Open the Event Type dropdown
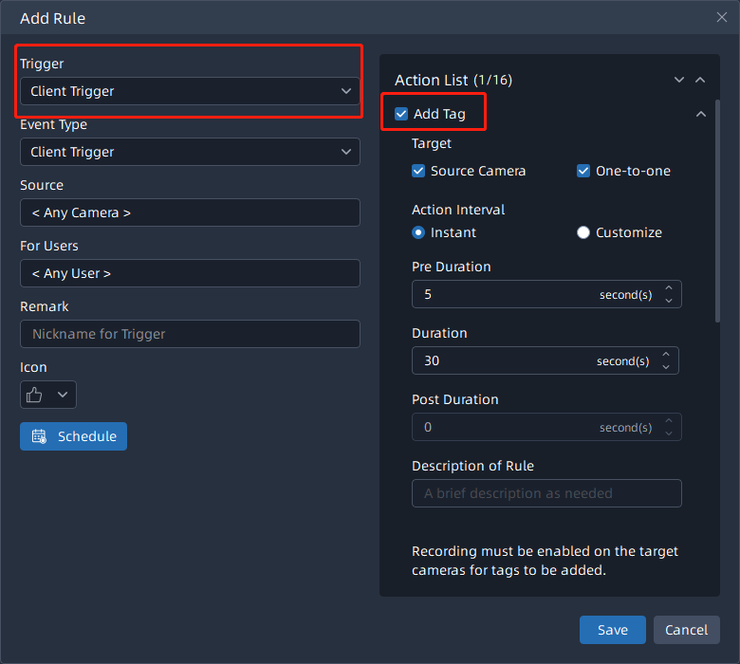This screenshot has height=664, width=740. click(x=190, y=152)
